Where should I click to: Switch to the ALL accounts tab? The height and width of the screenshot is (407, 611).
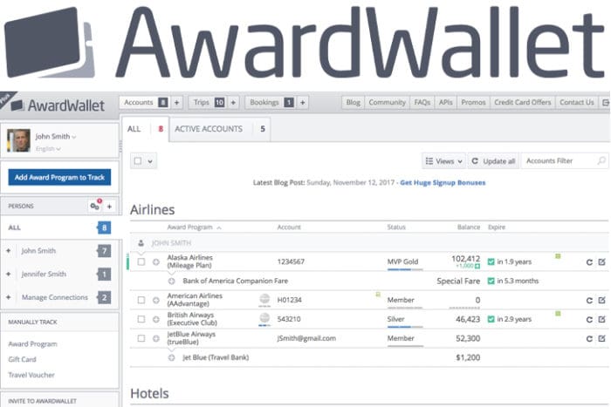pyautogui.click(x=145, y=129)
